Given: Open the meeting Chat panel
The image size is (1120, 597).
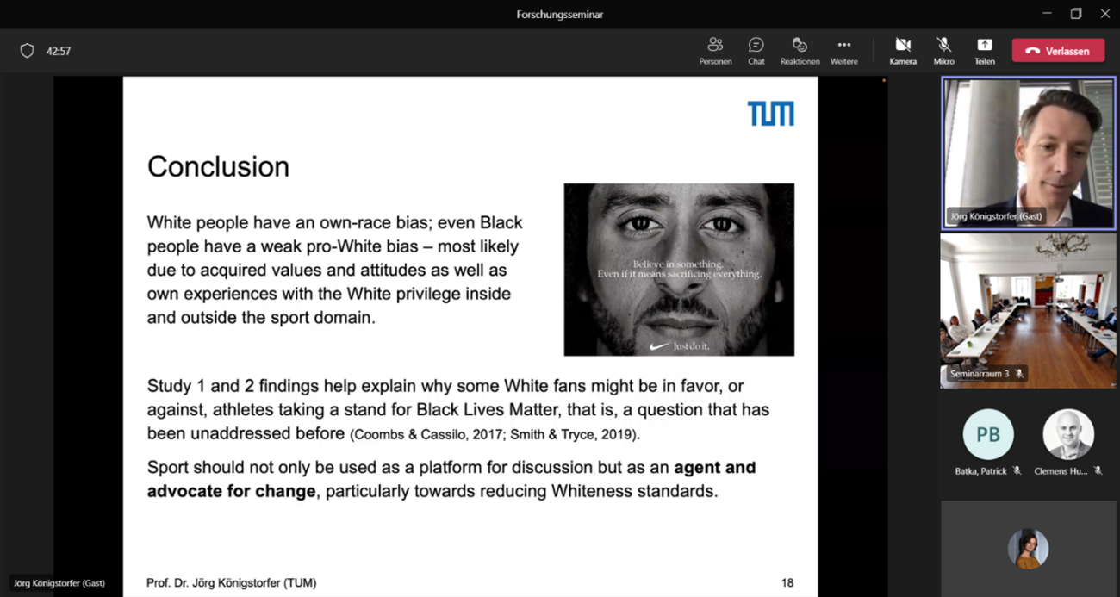Looking at the screenshot, I should [x=756, y=51].
